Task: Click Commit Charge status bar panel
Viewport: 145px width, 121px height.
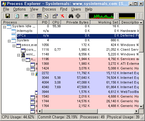Action: point(58,117)
